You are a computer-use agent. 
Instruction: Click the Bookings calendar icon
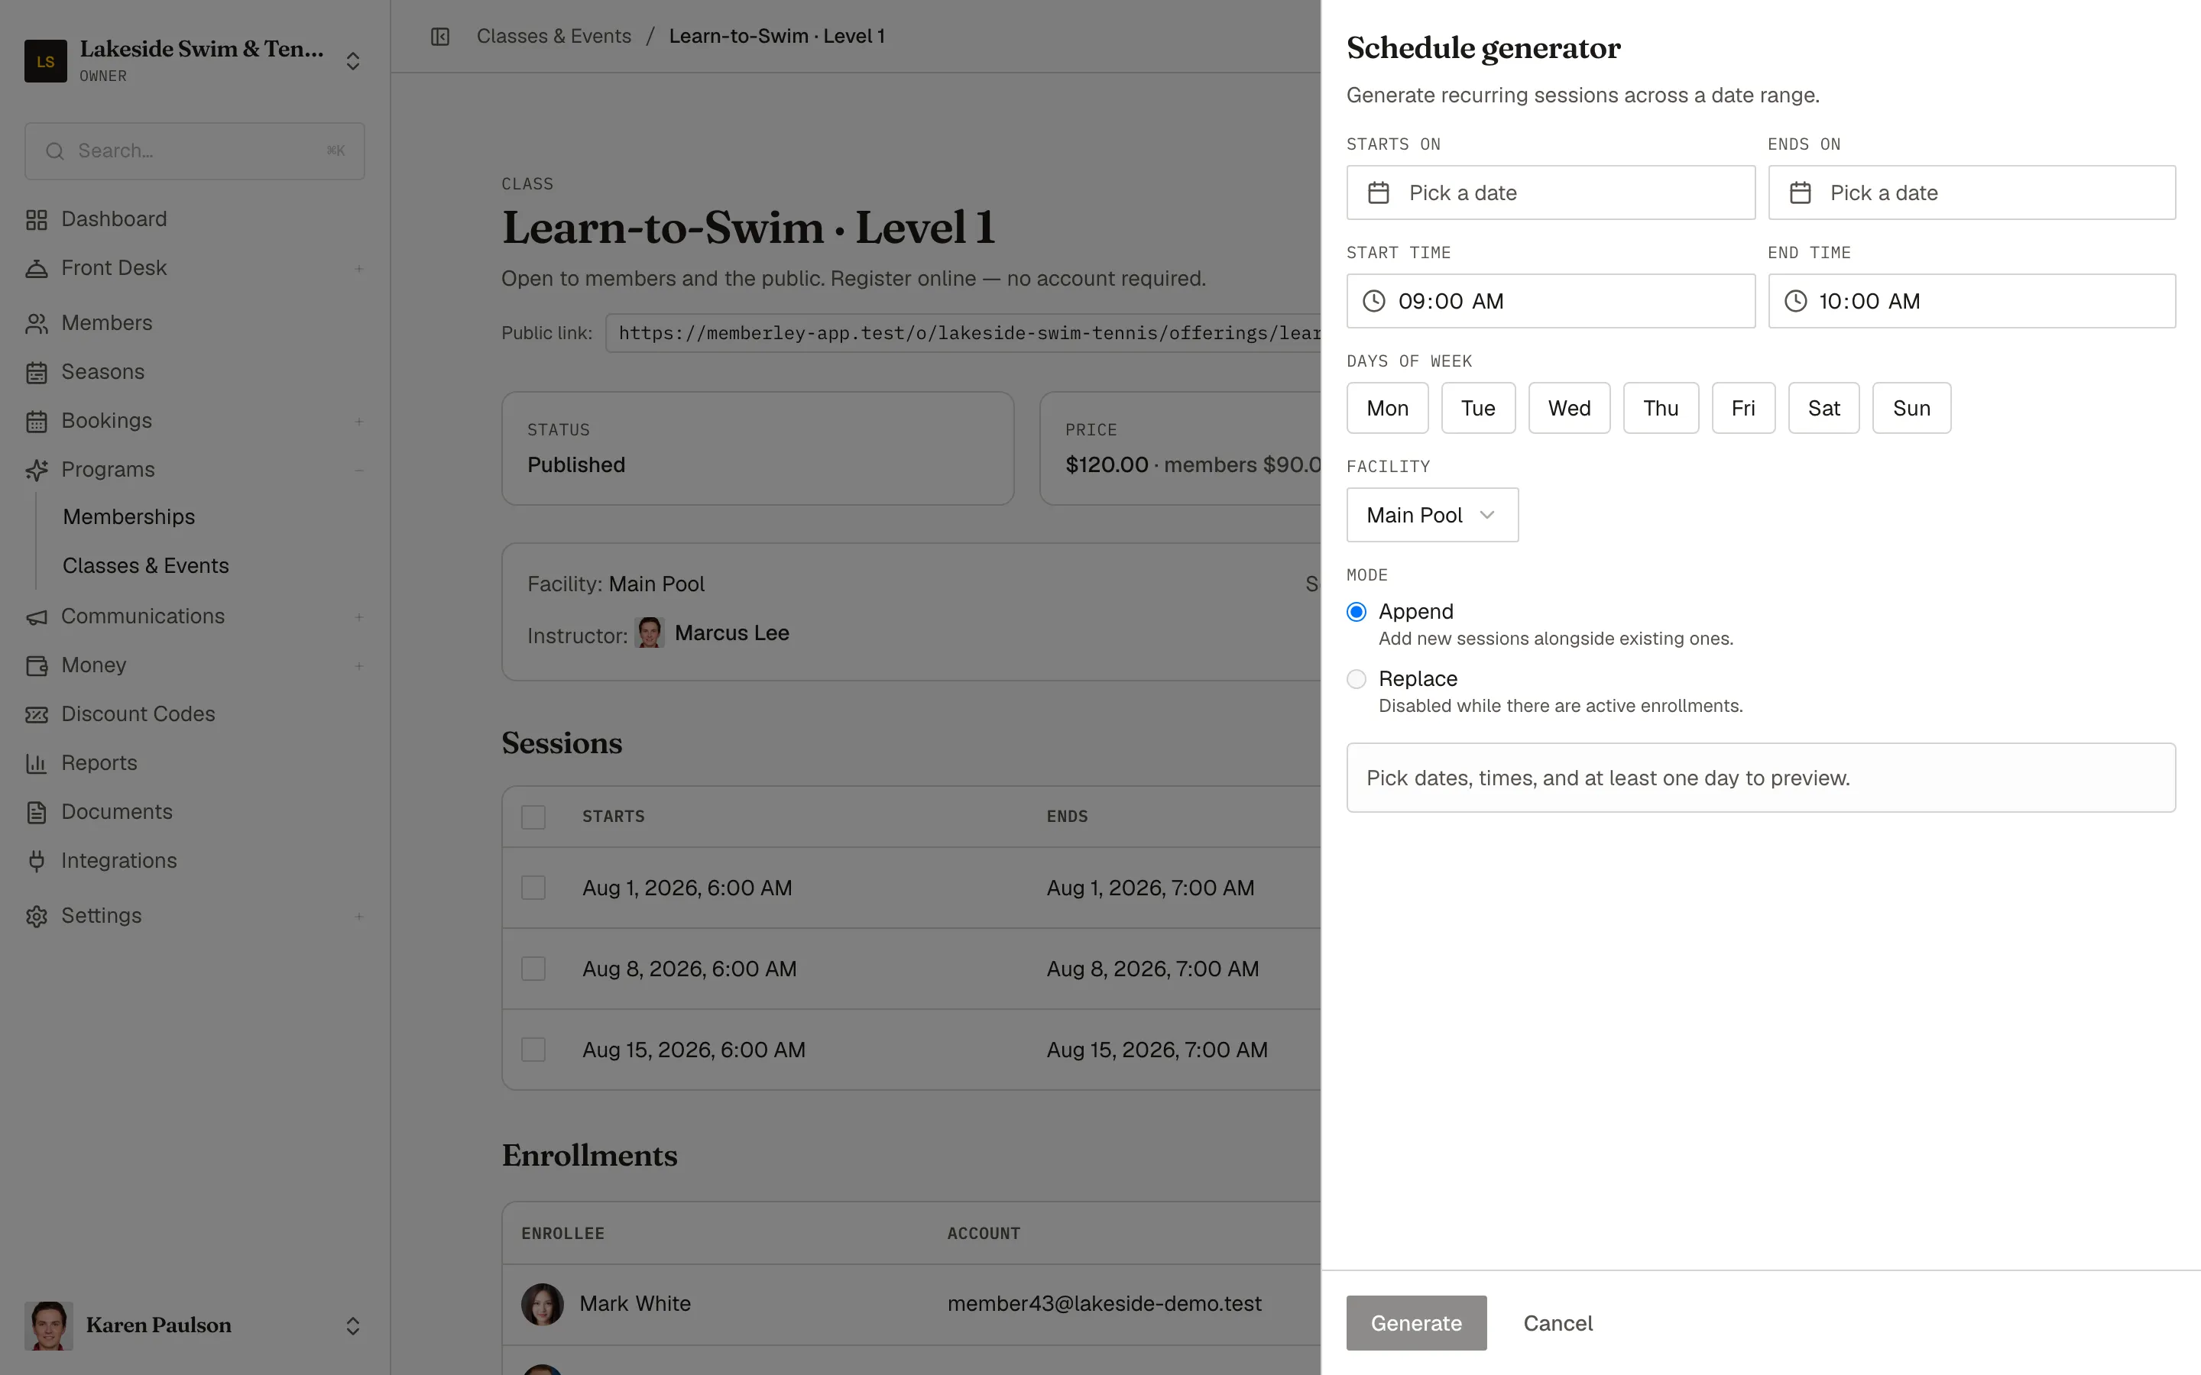pyautogui.click(x=37, y=421)
